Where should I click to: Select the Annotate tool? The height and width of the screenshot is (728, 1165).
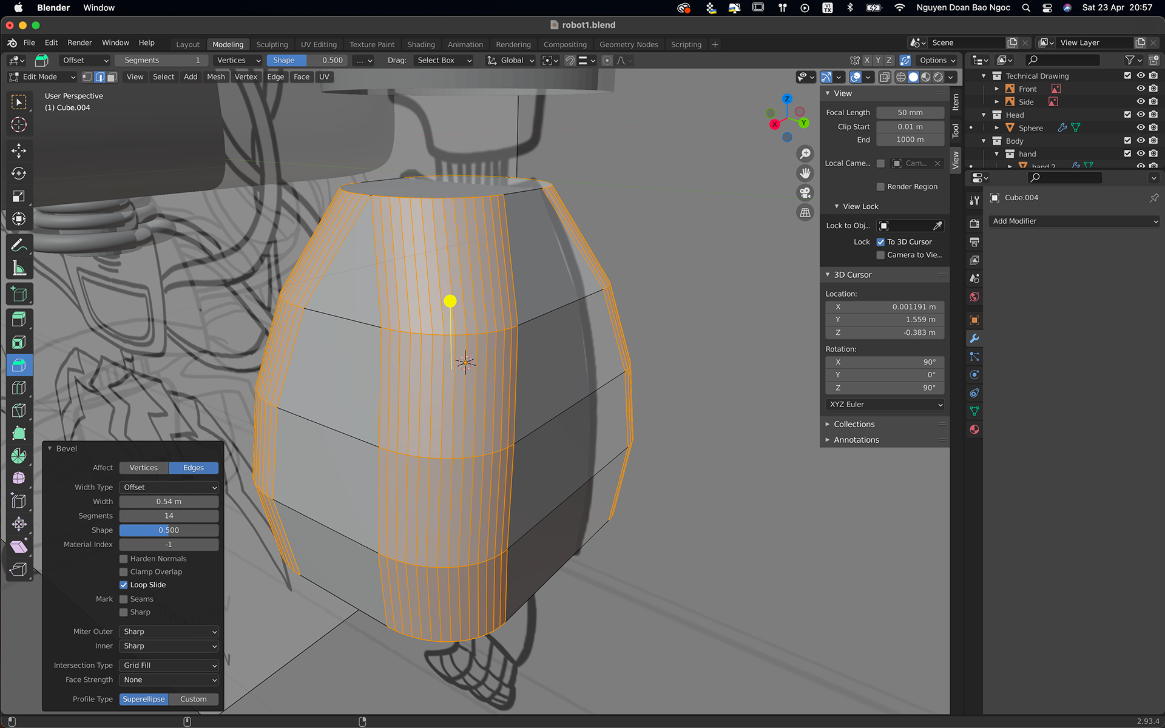click(x=19, y=245)
